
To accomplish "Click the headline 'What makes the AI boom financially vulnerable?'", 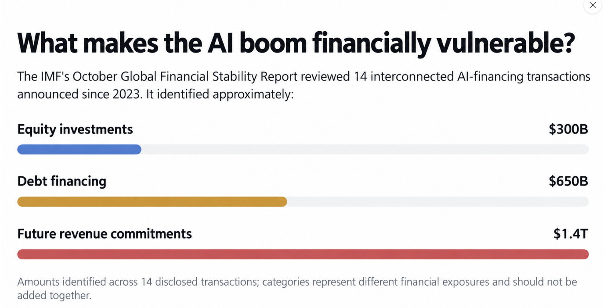I will pyautogui.click(x=296, y=43).
